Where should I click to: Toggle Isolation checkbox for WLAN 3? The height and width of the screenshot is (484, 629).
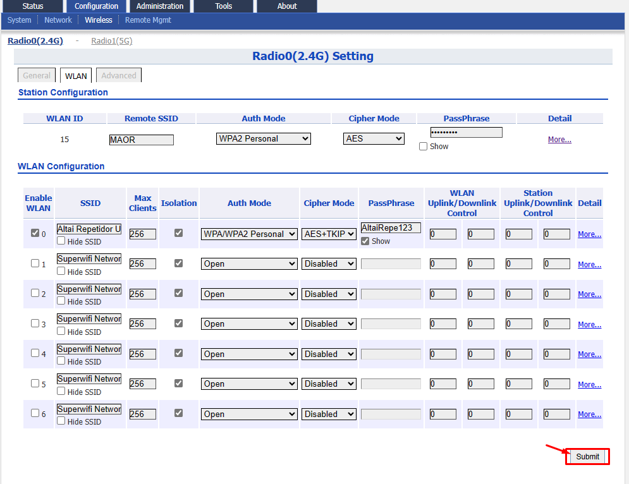coord(178,324)
